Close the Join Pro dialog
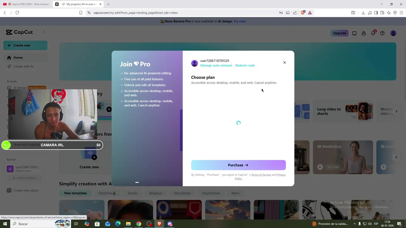The width and height of the screenshot is (406, 228). (285, 62)
